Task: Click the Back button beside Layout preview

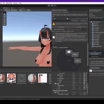Action: point(55,47)
